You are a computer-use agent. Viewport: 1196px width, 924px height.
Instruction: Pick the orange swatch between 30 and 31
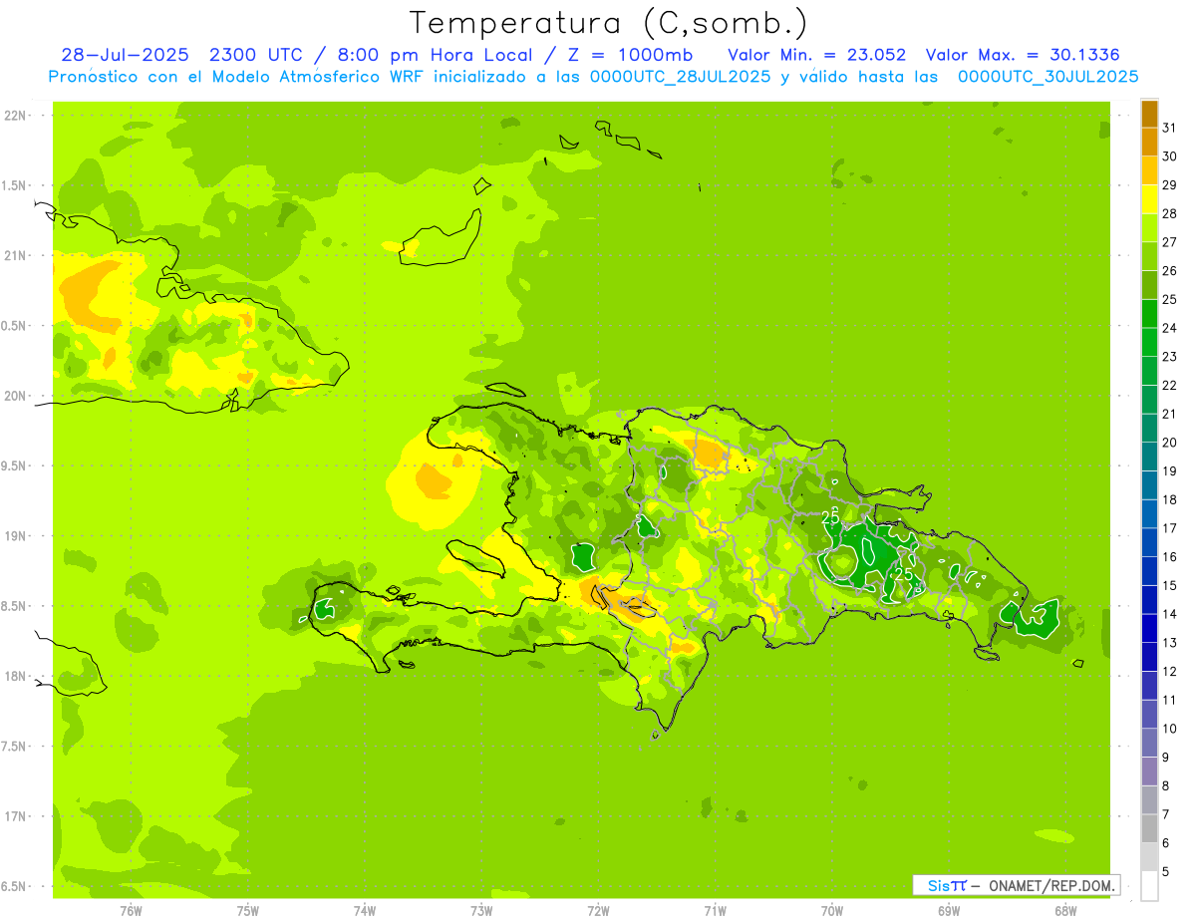1149,142
